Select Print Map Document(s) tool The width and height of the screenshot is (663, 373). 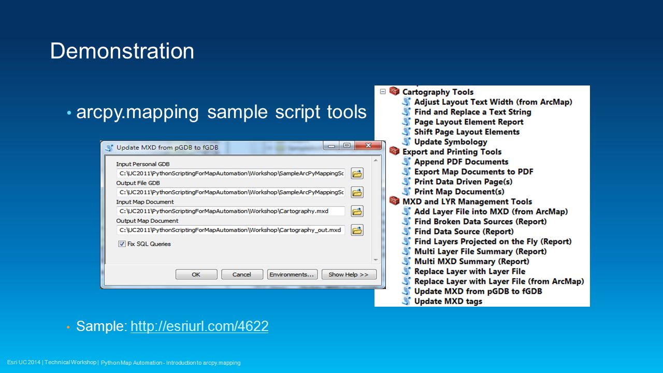(458, 191)
